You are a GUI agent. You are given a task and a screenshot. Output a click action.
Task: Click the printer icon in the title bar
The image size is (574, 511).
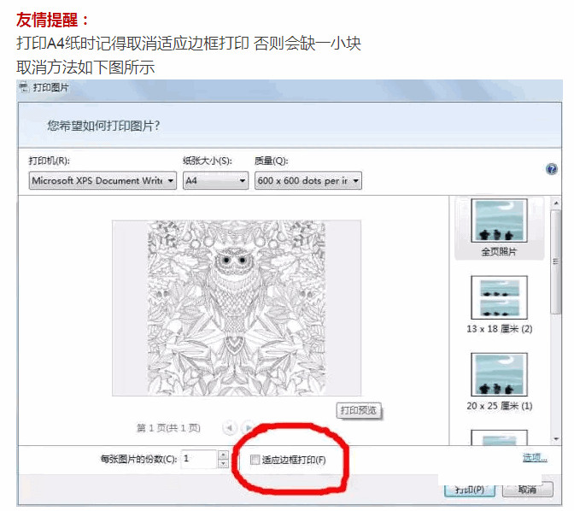[x=24, y=87]
